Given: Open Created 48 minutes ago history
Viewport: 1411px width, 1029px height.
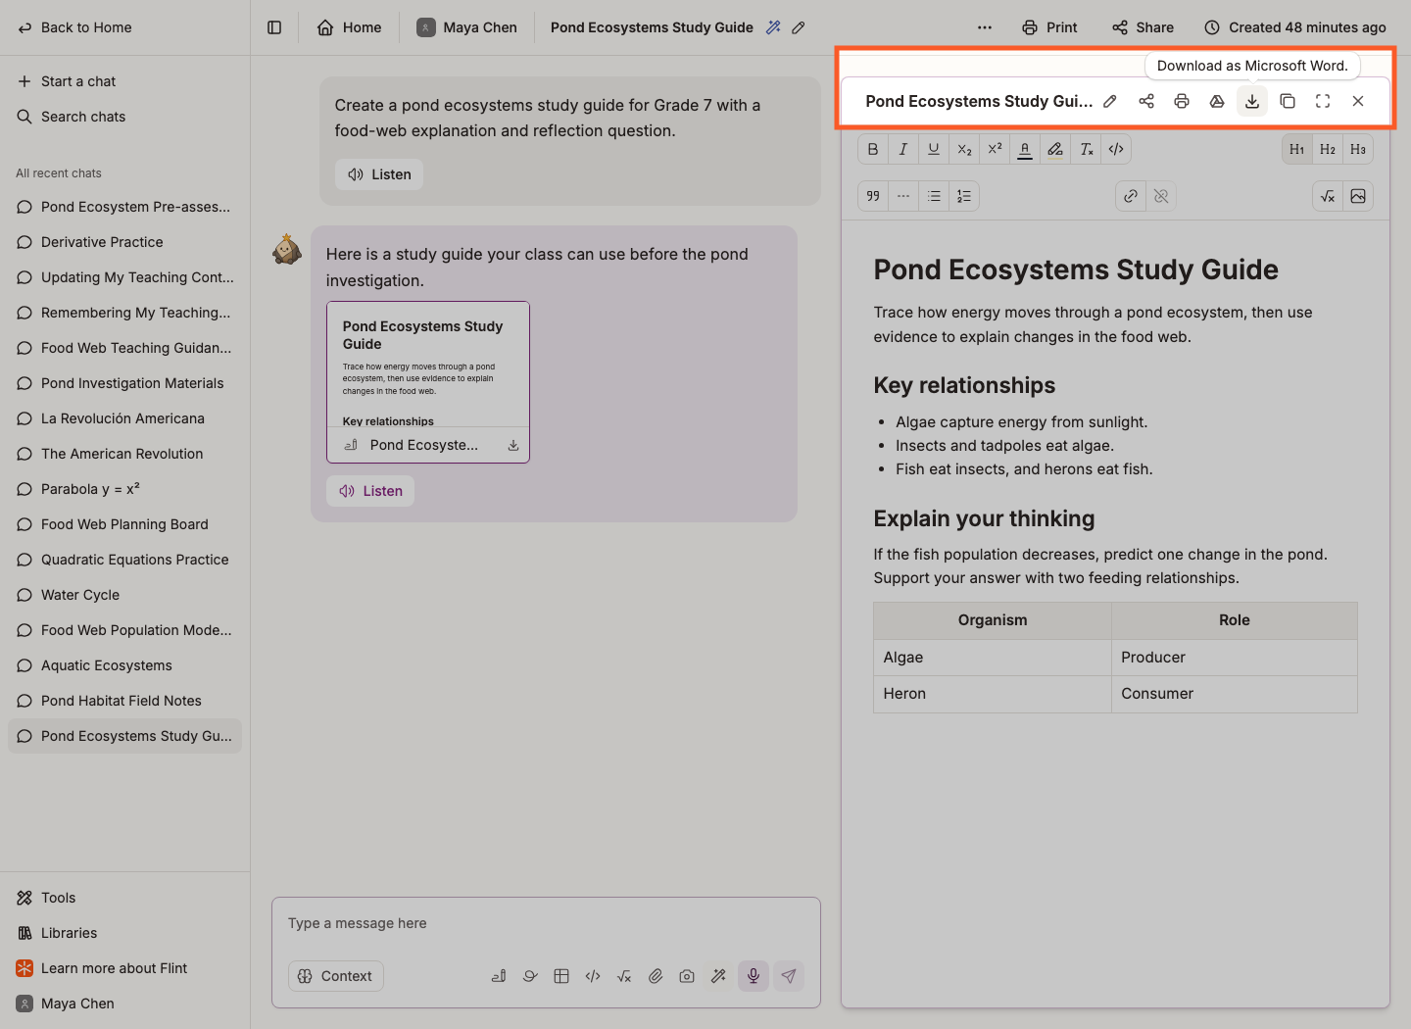Looking at the screenshot, I should click(x=1294, y=27).
